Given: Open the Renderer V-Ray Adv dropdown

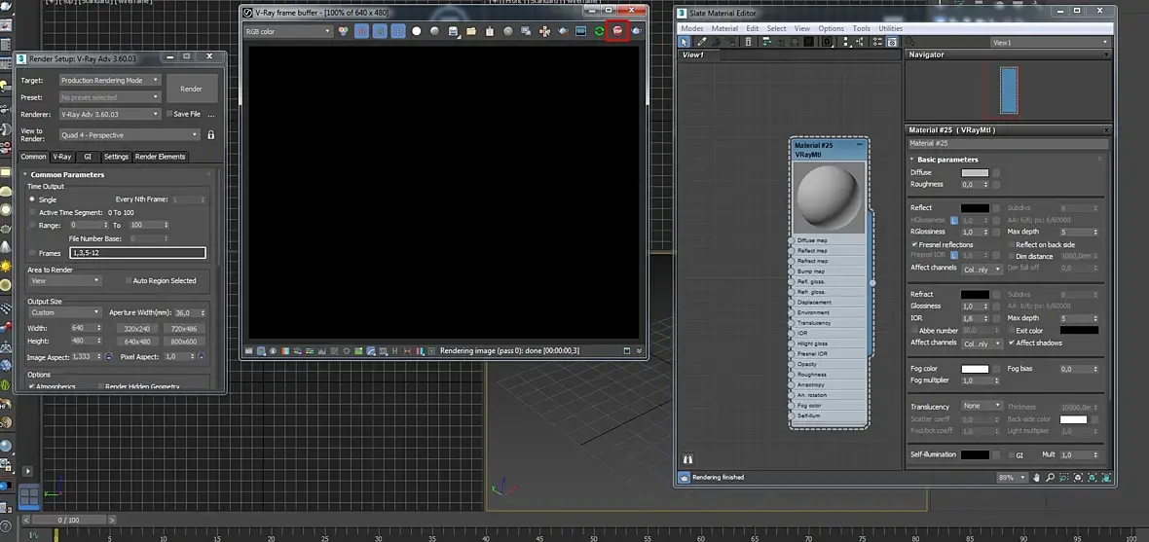Looking at the screenshot, I should 109,114.
